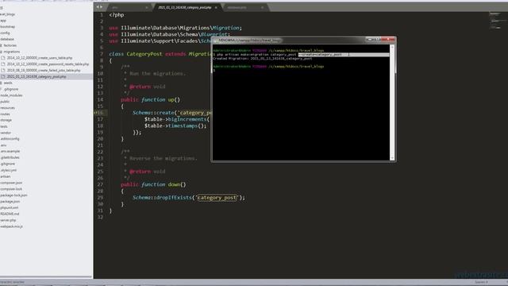Click file icon beside create_users_table.php
508x286 pixels.
click(3, 58)
